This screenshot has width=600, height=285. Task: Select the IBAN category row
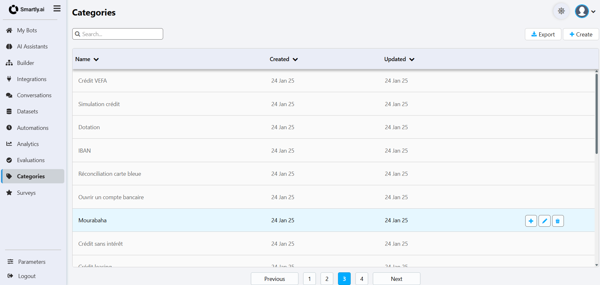click(x=334, y=150)
